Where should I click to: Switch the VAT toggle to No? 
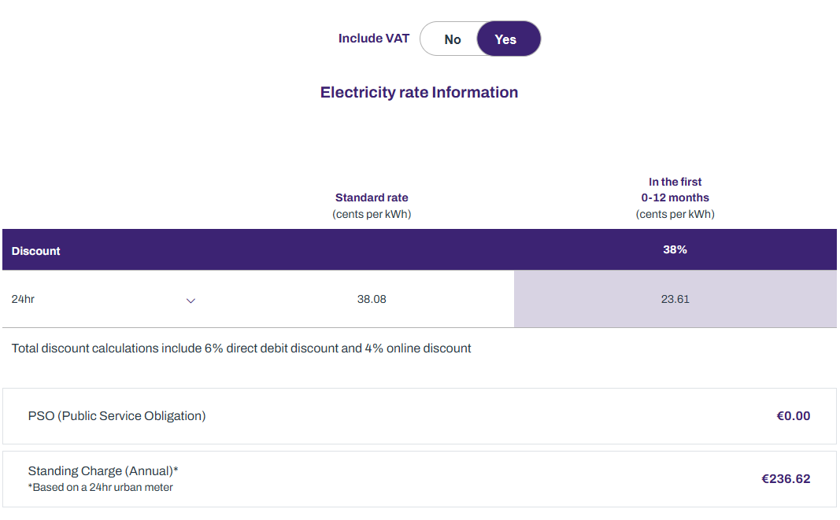click(452, 39)
